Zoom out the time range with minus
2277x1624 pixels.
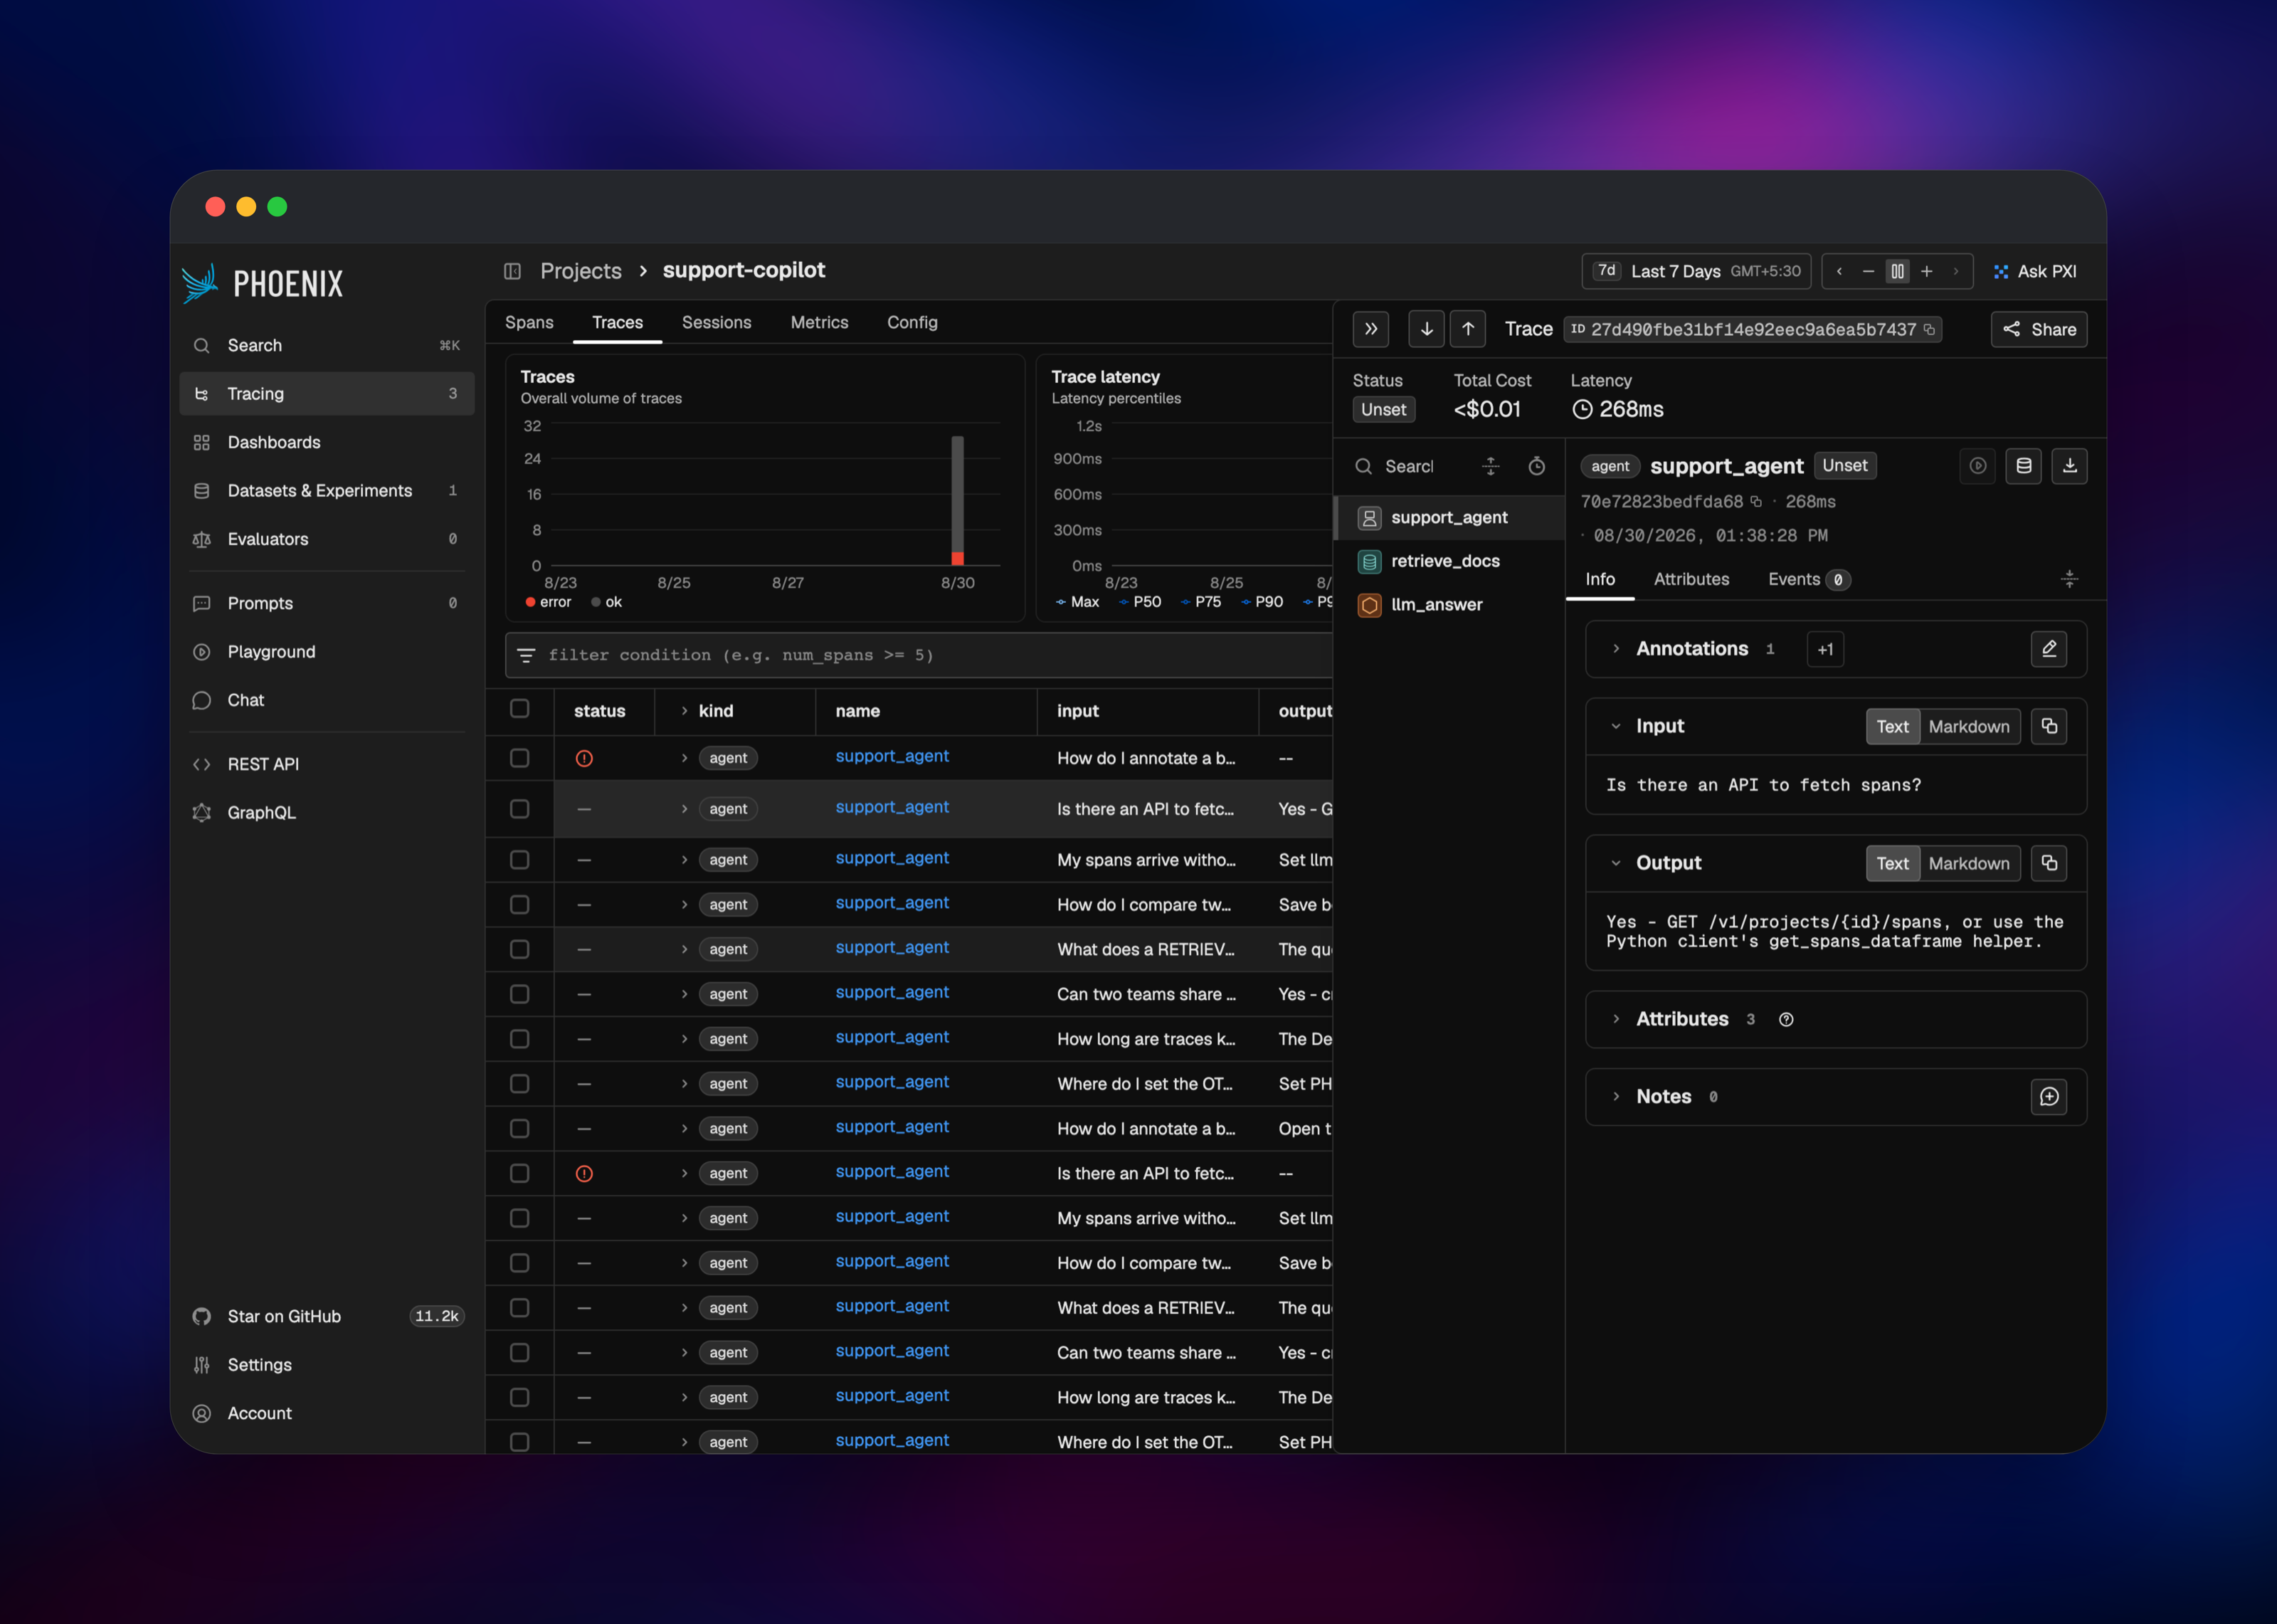[x=1867, y=271]
